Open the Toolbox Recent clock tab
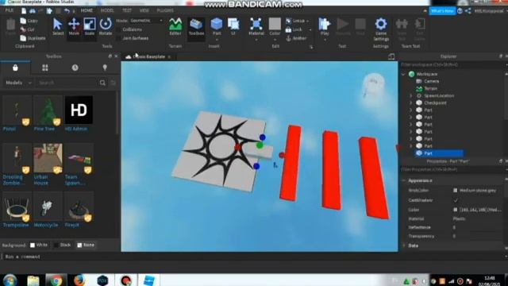Image resolution: width=508 pixels, height=286 pixels. pos(75,68)
